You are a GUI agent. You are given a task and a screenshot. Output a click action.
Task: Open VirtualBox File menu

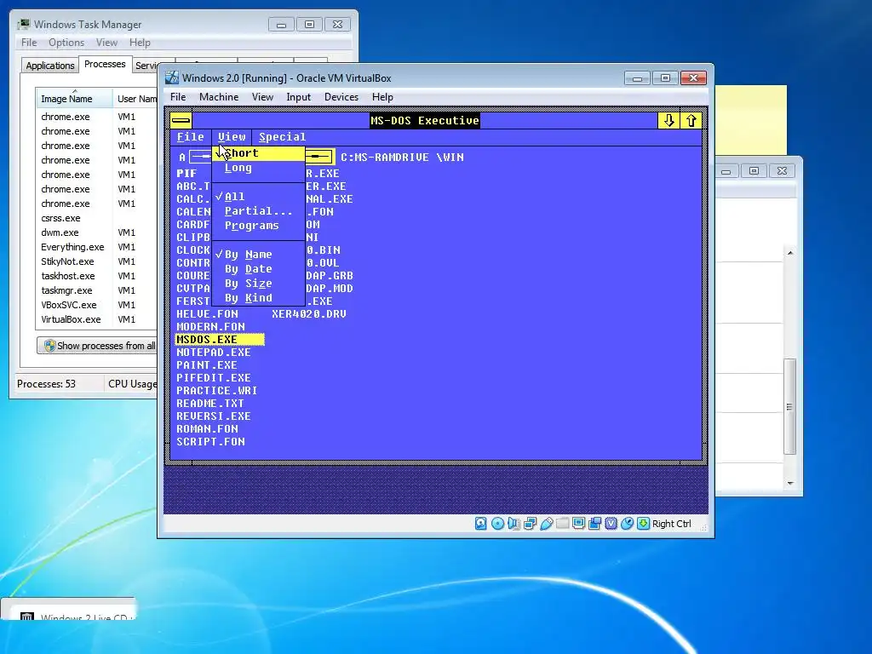tap(178, 97)
